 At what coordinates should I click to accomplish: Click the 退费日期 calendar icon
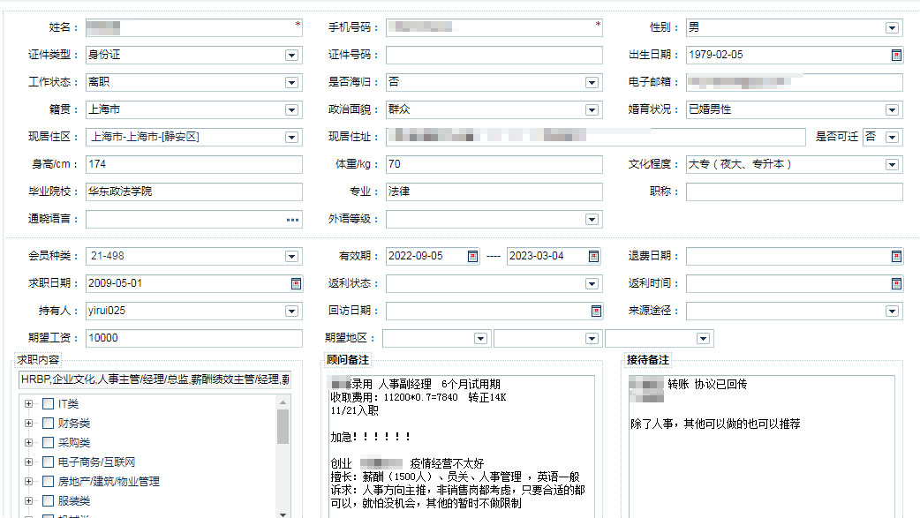pos(896,257)
